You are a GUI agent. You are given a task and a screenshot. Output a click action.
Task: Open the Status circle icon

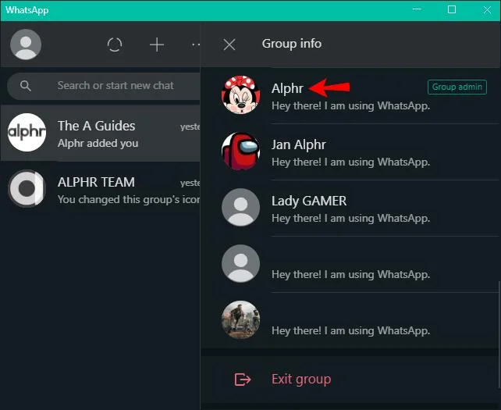click(x=115, y=45)
